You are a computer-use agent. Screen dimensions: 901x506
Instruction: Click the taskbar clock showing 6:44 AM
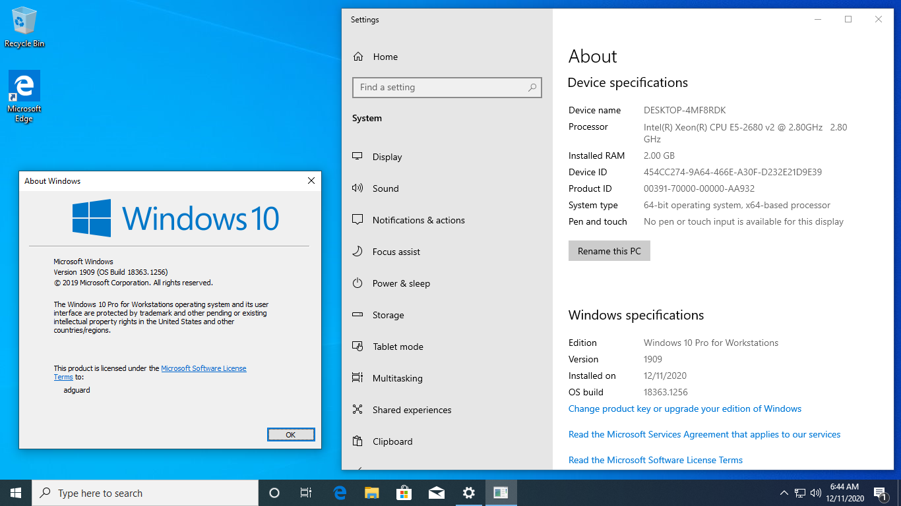click(x=844, y=493)
